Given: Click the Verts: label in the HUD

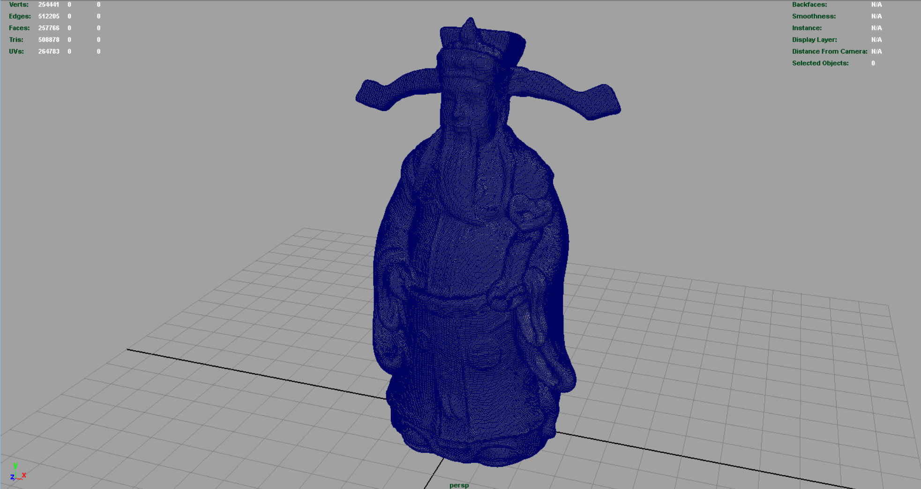Looking at the screenshot, I should point(19,5).
